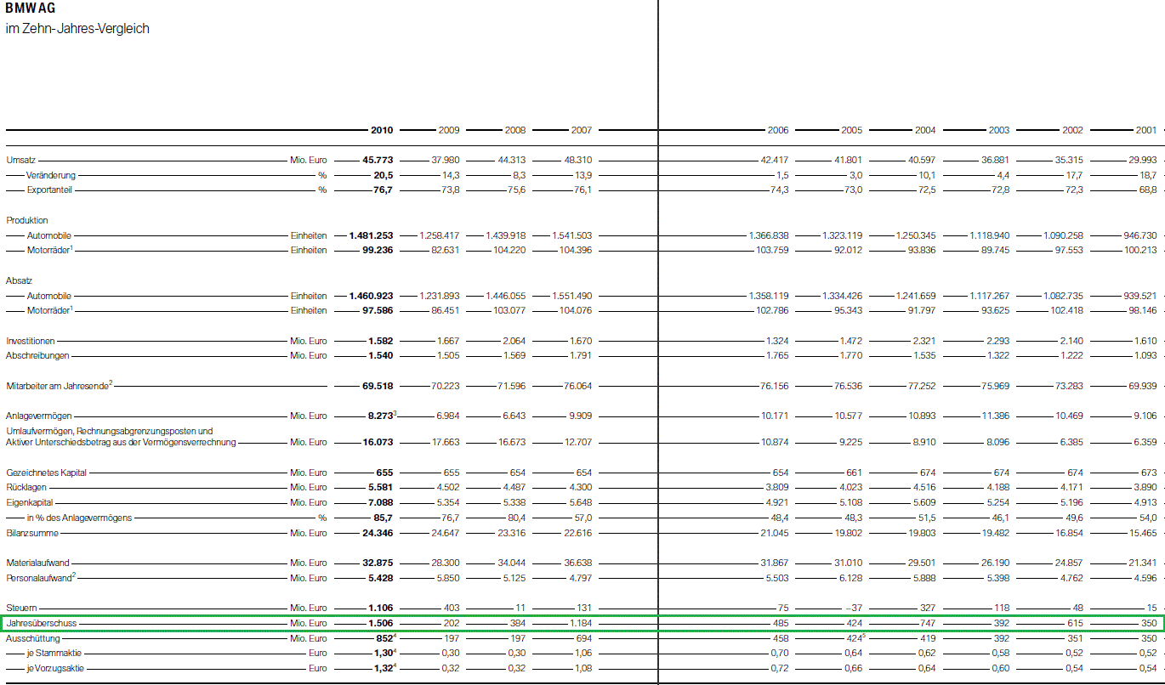
Task: Select the 'je Stammaktie' row label
Action: [55, 654]
